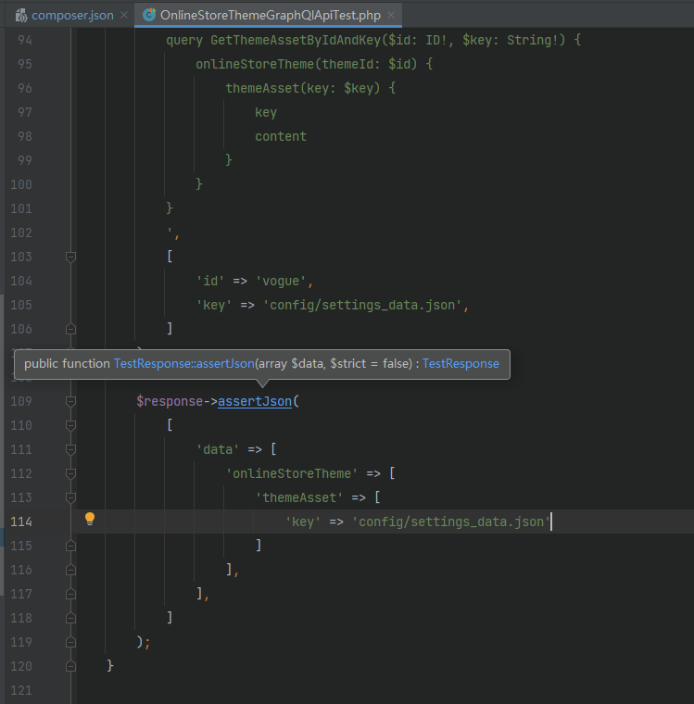Collapse the 'themeAsset' array on line 113
This screenshot has width=694, height=704.
70,497
